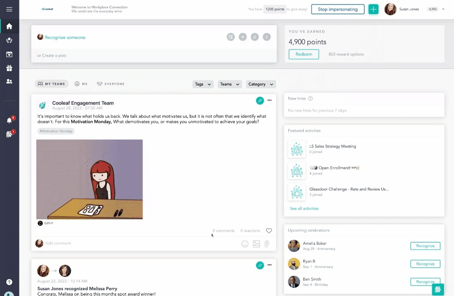Click the first gray icon in the recognize box
The height and width of the screenshot is (296, 454).
tap(231, 37)
